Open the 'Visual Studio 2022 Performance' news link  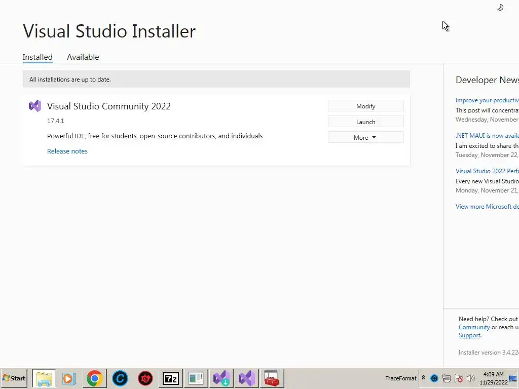coord(487,171)
